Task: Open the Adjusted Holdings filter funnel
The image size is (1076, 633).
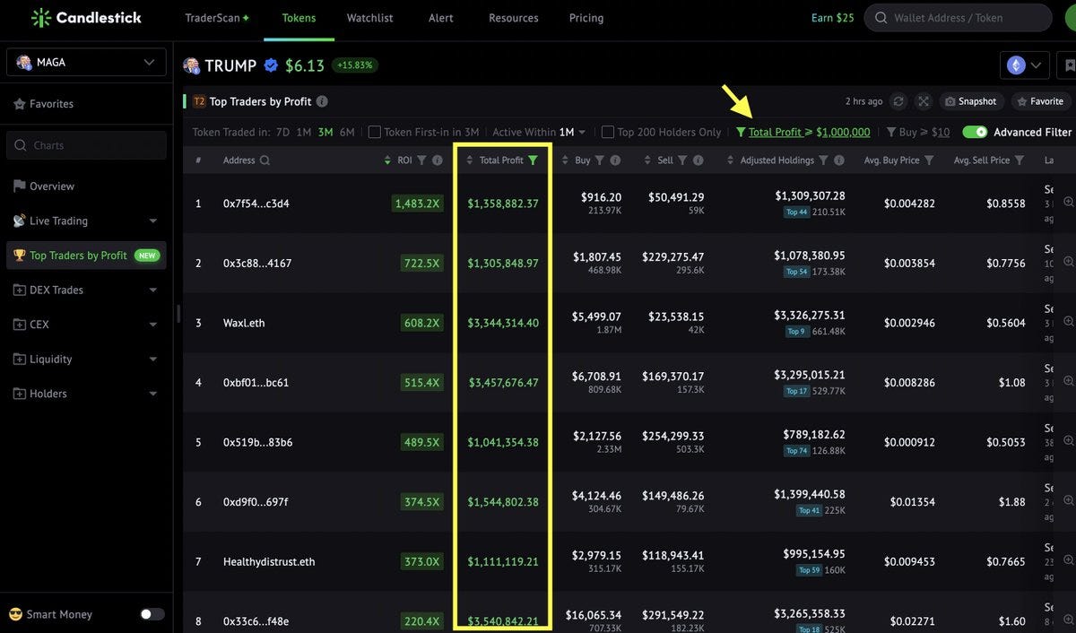Action: click(x=824, y=160)
